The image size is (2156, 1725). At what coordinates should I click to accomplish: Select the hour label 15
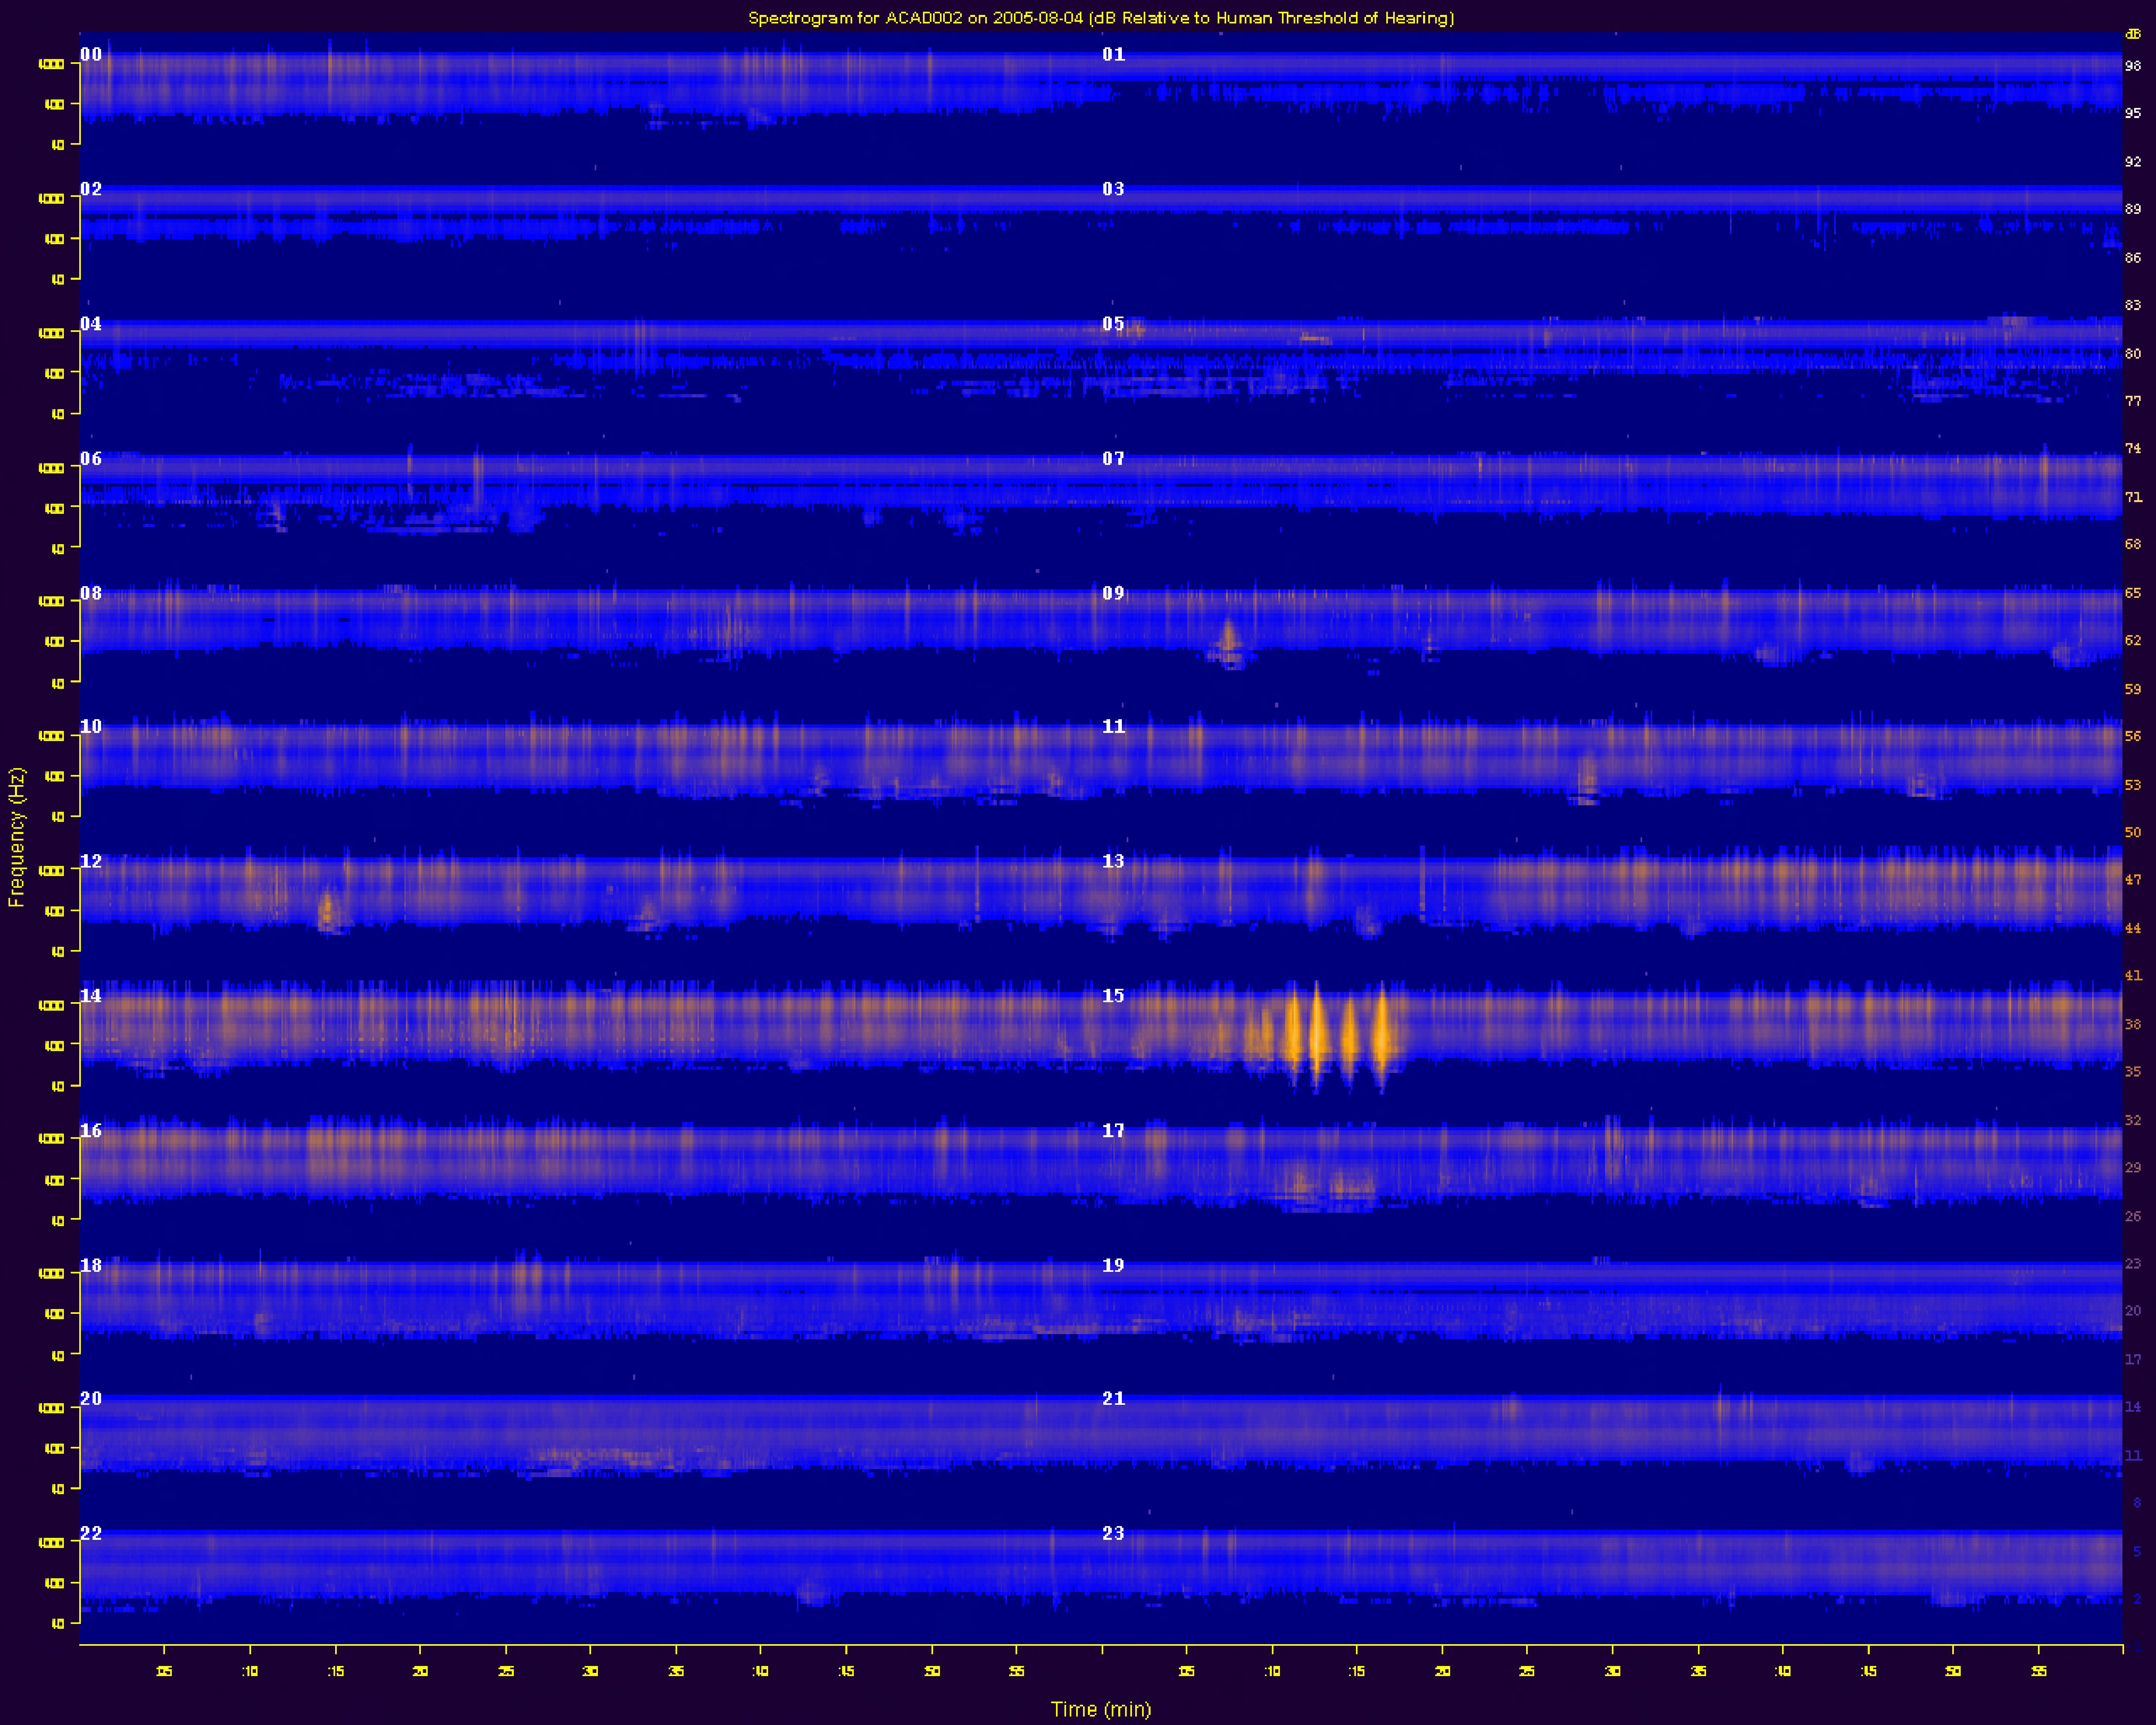tap(1113, 996)
